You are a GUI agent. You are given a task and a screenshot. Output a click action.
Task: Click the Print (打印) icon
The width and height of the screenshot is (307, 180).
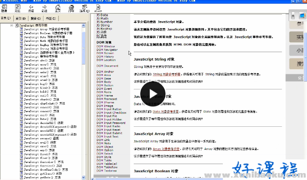(71, 9)
